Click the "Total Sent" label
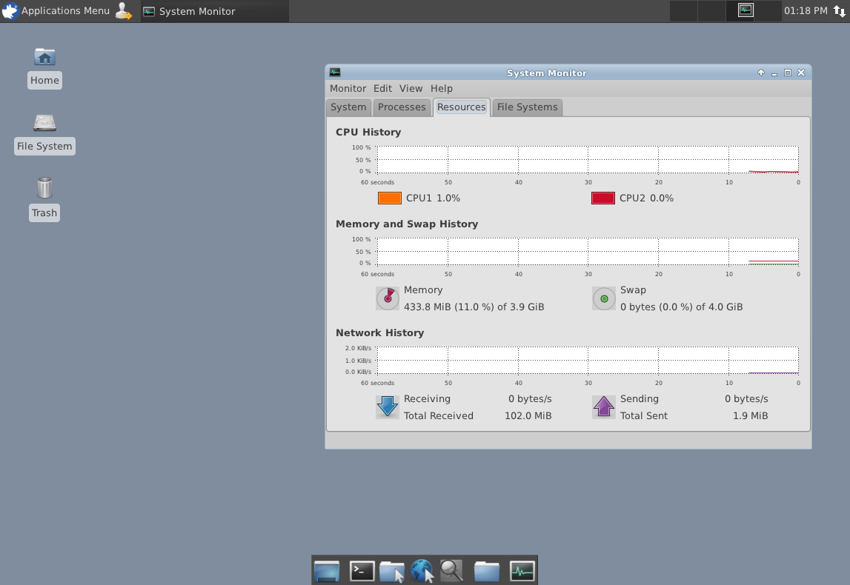Image resolution: width=850 pixels, height=585 pixels. (644, 416)
